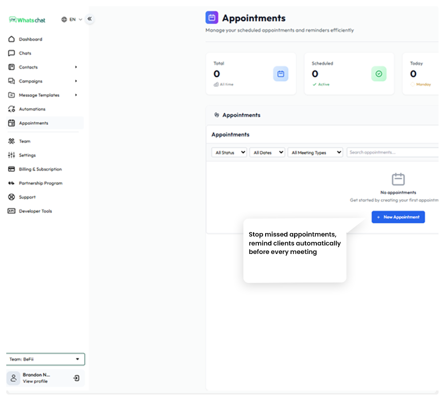Screen dimensions: 447x399
Task: Click the Team people icon
Action: click(x=12, y=141)
